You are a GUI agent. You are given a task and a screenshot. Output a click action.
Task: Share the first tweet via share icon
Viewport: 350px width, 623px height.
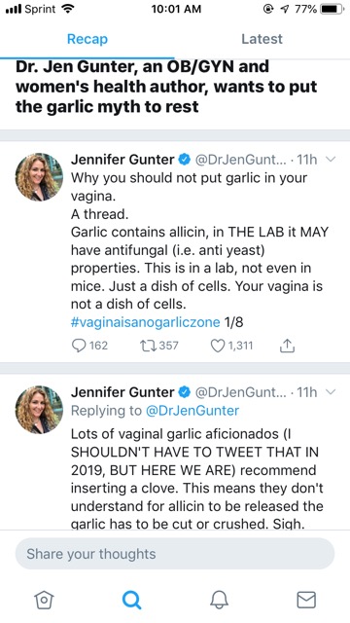287,347
